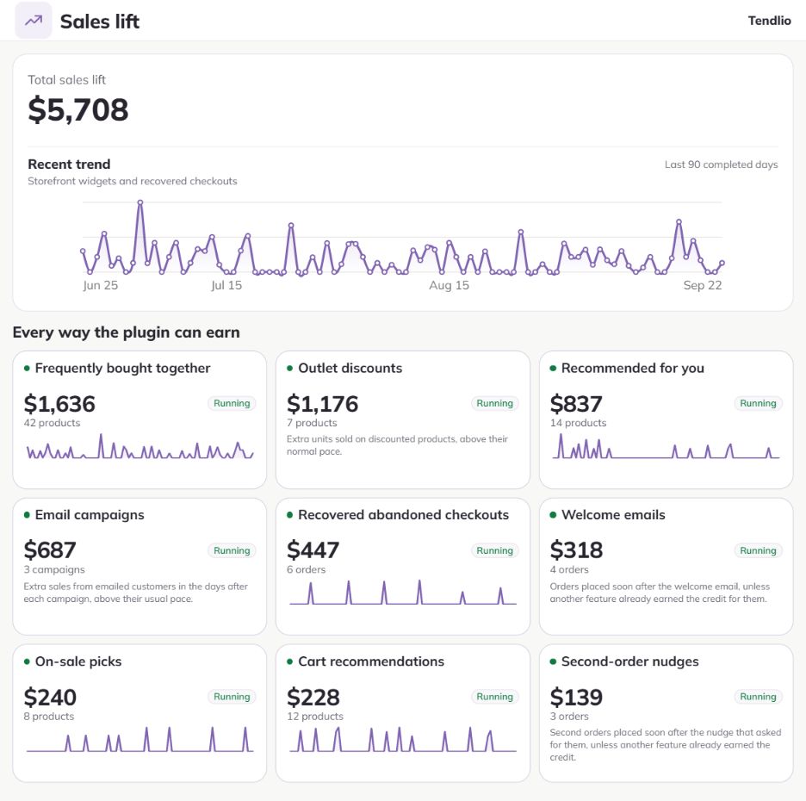Click Running badge on Recommended for you
Screen dimensions: 806x801
[x=758, y=403]
